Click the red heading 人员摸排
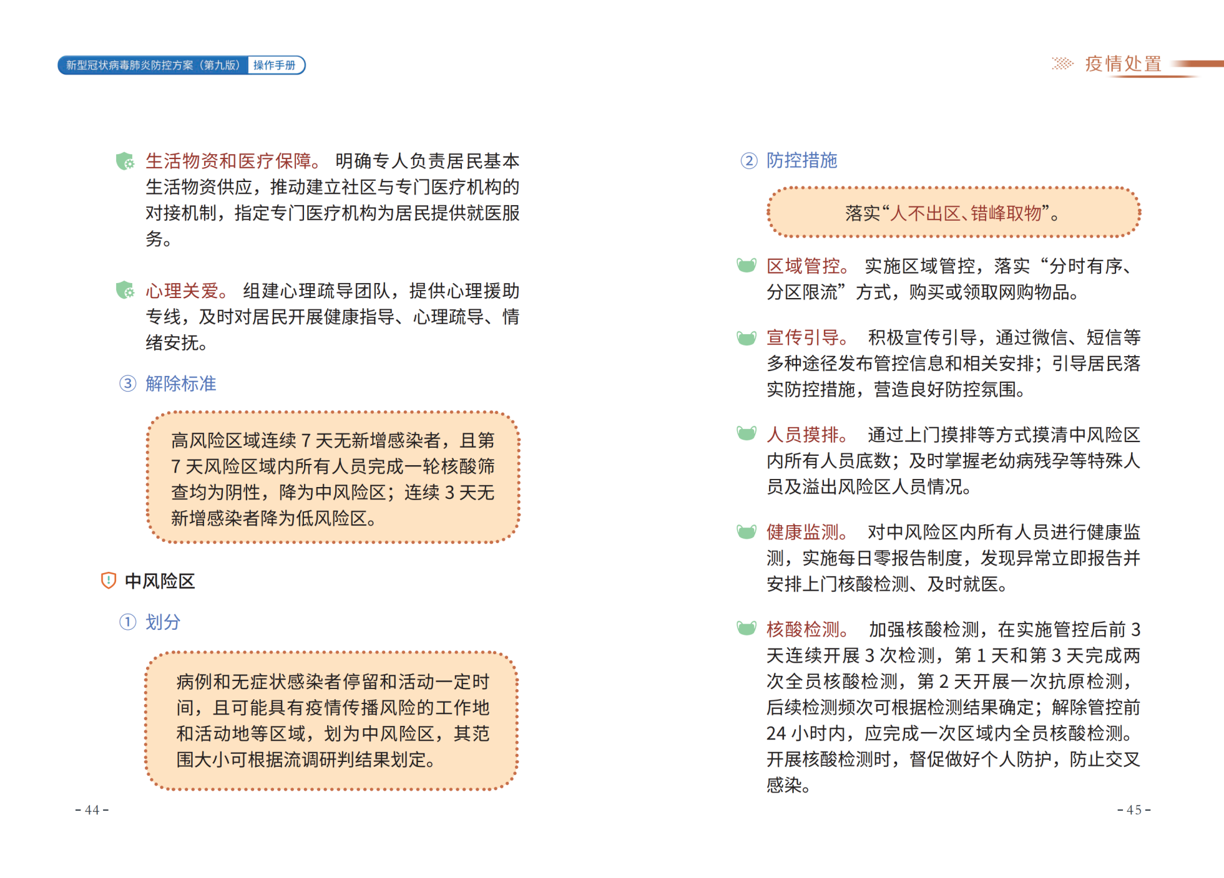Screen dimensions: 1224x878 pyautogui.click(x=808, y=434)
